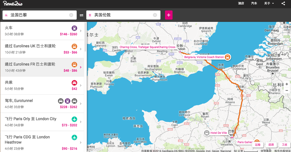The height and width of the screenshot is (152, 291).
Task: Click the red car icon for 共乘 rideshare
Action: tap(74, 83)
